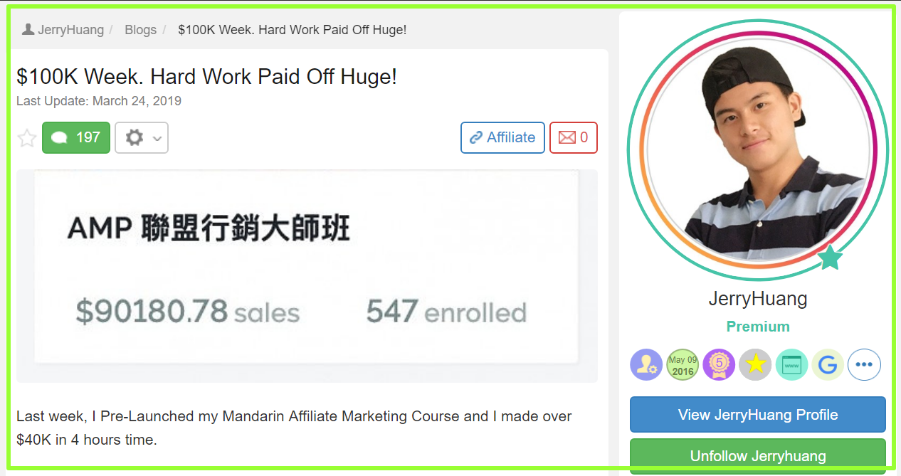
Task: Toggle the Unfollow Jerryhuang button
Action: coord(758,456)
